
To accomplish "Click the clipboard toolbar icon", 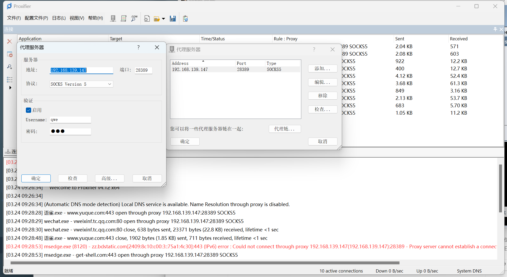I will click(185, 18).
